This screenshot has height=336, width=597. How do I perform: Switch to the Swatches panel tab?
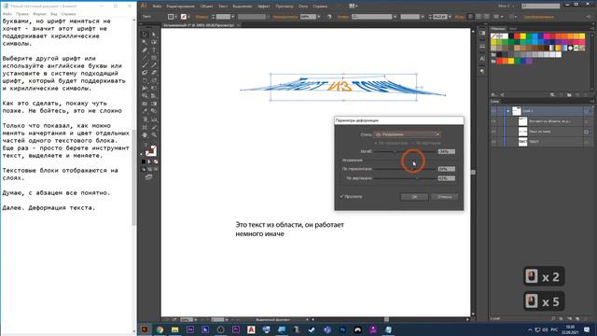click(x=497, y=29)
